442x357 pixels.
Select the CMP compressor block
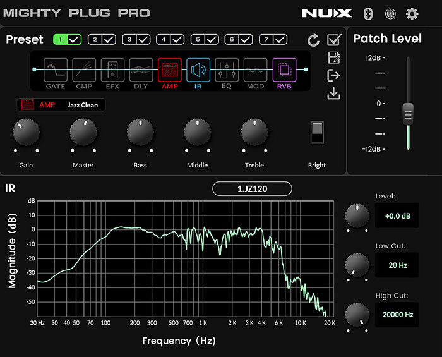pos(84,70)
